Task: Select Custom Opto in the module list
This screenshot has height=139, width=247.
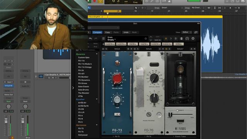Action: (x=84, y=58)
